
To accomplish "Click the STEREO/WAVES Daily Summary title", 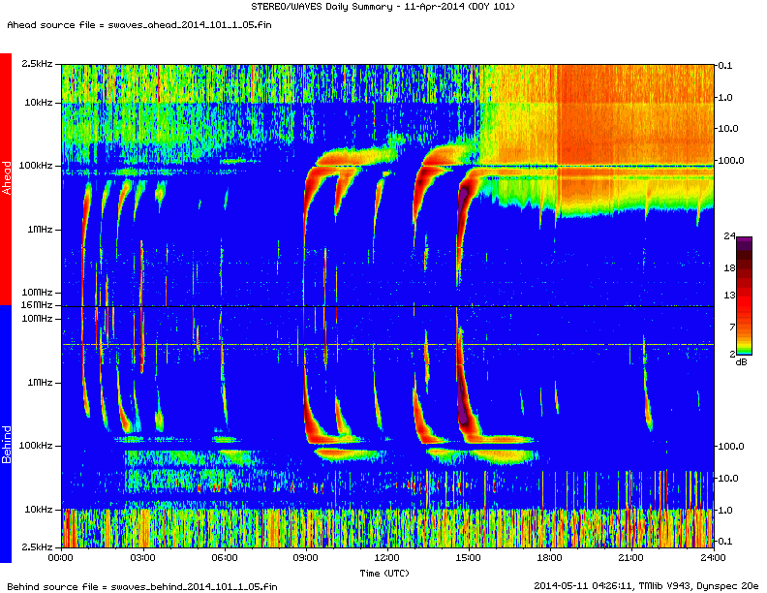I will pyautogui.click(x=383, y=7).
